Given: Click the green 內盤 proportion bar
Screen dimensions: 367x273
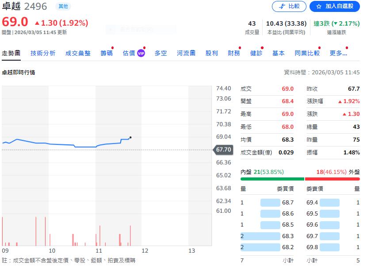Looking at the screenshot, I should (272, 179).
